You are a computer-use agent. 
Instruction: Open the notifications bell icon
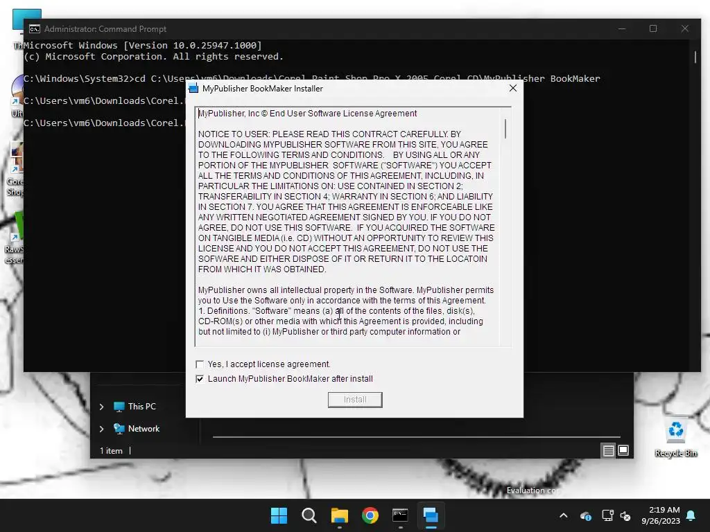tap(691, 515)
